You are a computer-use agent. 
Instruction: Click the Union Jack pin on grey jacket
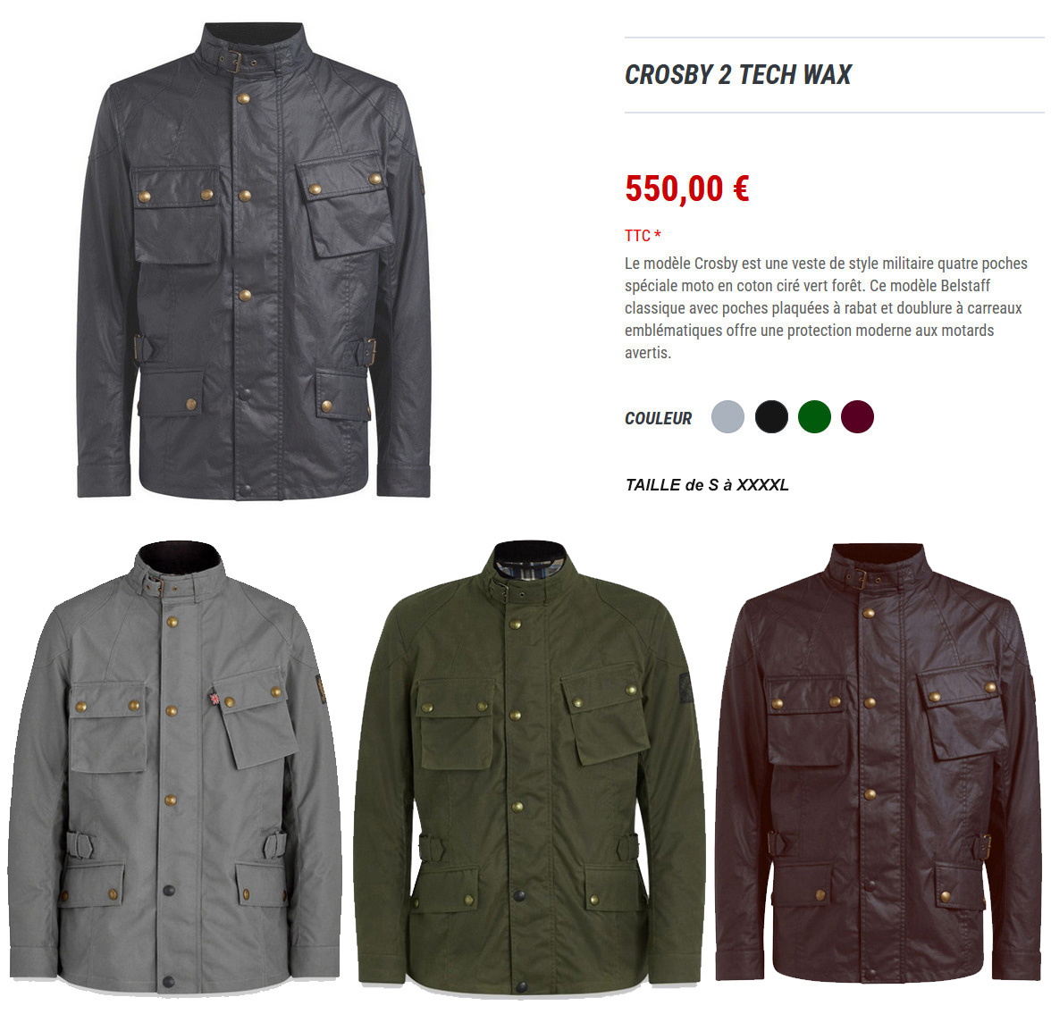[x=214, y=698]
